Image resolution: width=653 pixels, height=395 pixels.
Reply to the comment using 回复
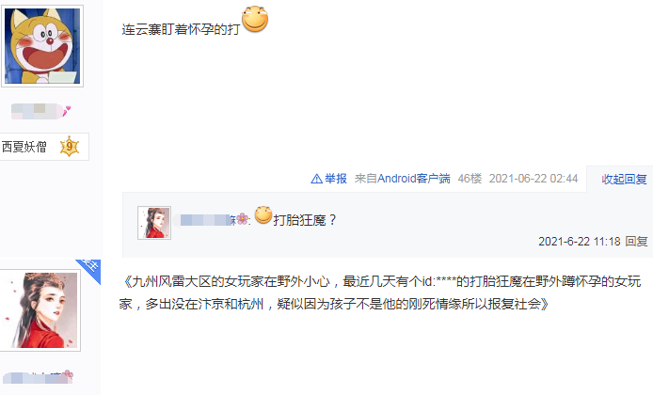pyautogui.click(x=636, y=242)
